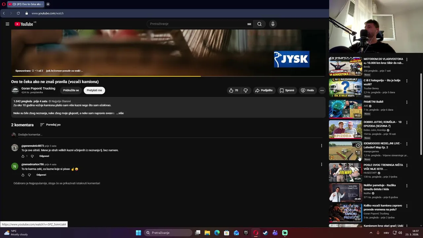Click Windows taskbar Pretraživanje search box
The height and width of the screenshot is (238, 423).
point(169,233)
